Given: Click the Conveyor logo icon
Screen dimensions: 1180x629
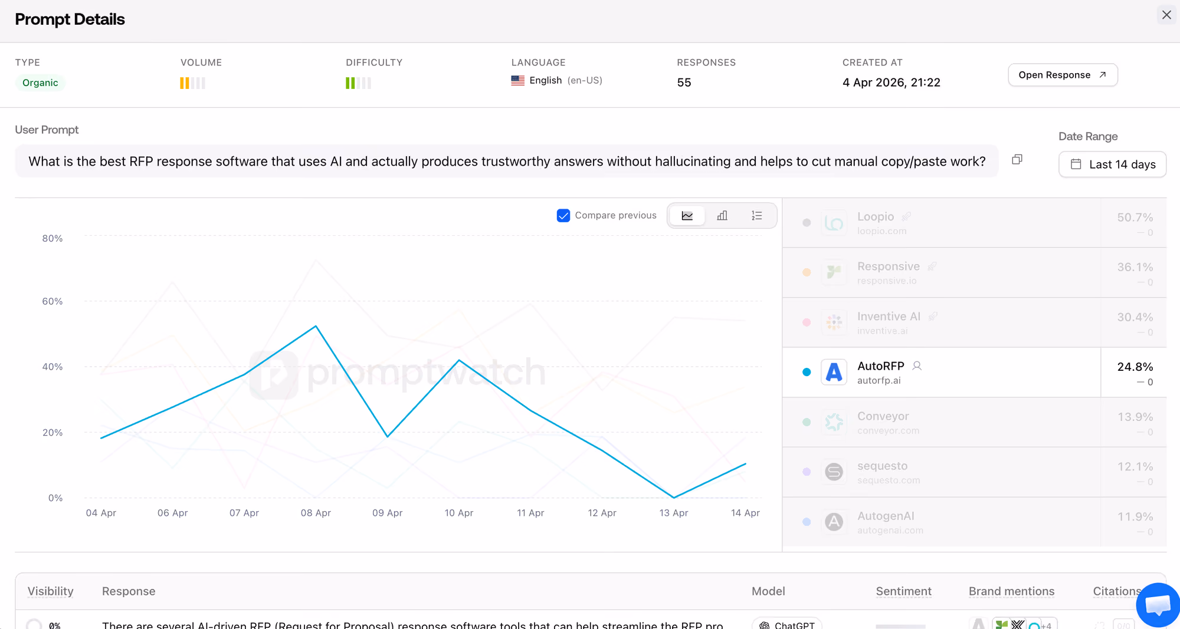Looking at the screenshot, I should 834,422.
